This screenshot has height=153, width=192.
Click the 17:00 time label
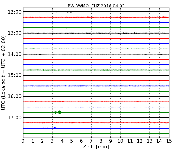(15, 117)
